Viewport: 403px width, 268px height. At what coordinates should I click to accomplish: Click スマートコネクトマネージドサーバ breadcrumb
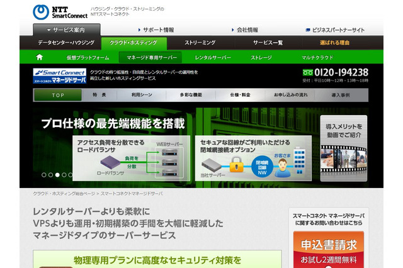[132, 194]
